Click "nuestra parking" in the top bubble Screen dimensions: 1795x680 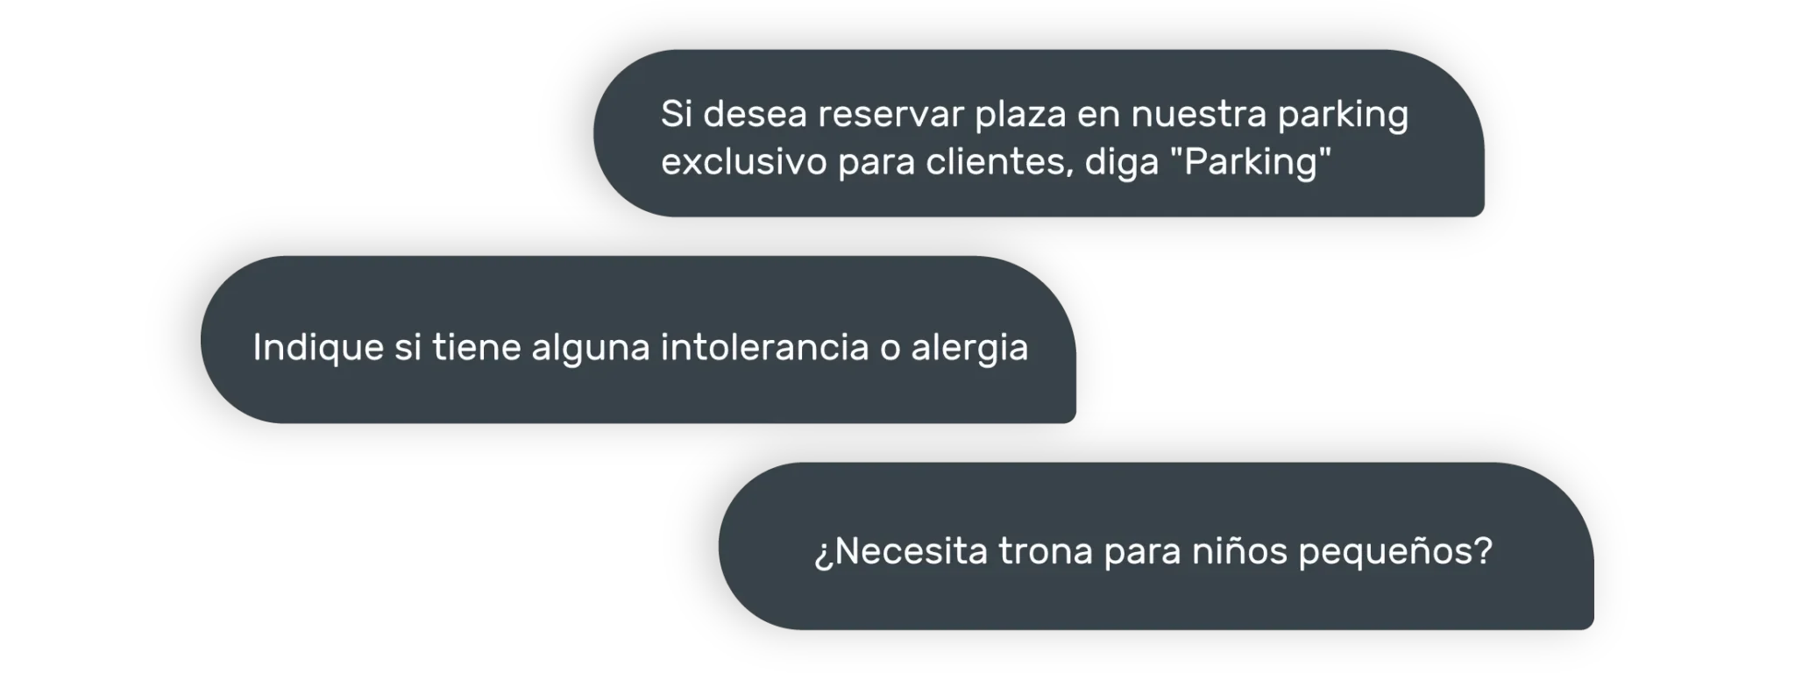click(1269, 115)
